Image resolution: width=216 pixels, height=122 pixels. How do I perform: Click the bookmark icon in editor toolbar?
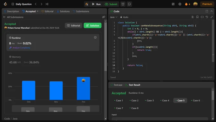[197, 17]
